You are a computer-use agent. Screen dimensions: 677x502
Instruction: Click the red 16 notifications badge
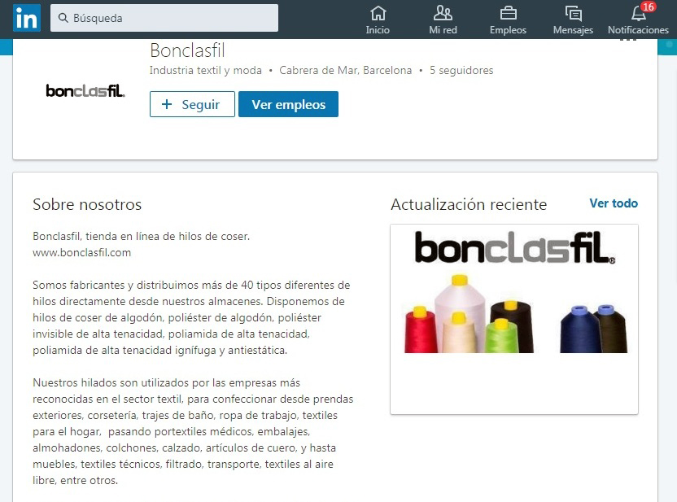pos(648,7)
